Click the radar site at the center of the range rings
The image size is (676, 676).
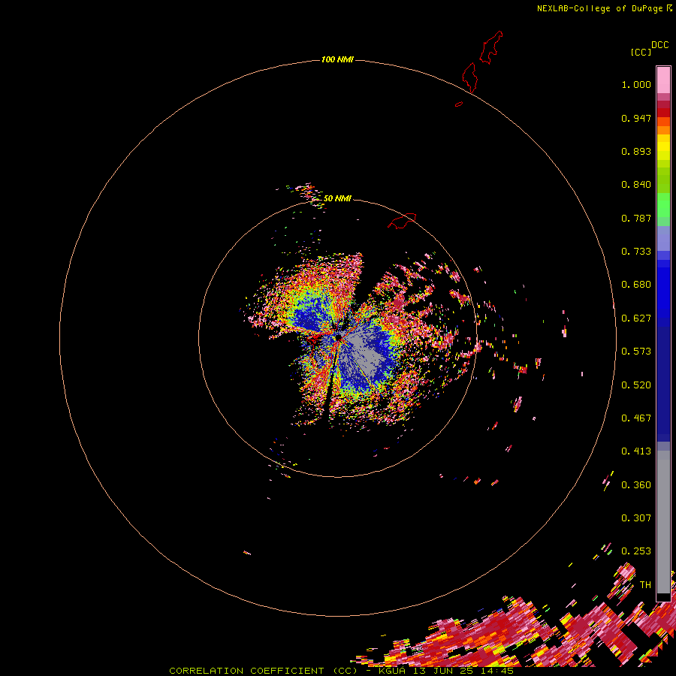339,337
